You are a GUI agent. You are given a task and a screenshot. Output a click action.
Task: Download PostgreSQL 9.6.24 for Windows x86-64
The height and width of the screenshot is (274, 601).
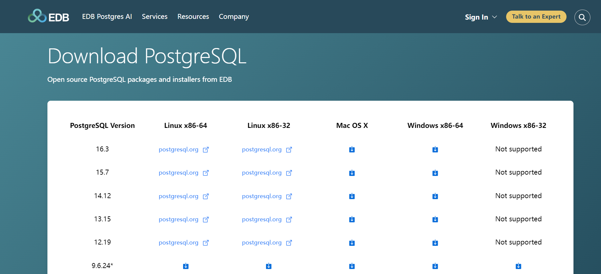pos(435,266)
